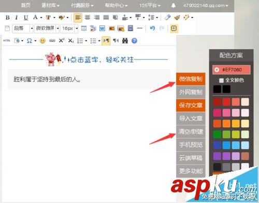Click the #EF7060 color code field
Screen dimensions: 259x203
tap(232, 70)
